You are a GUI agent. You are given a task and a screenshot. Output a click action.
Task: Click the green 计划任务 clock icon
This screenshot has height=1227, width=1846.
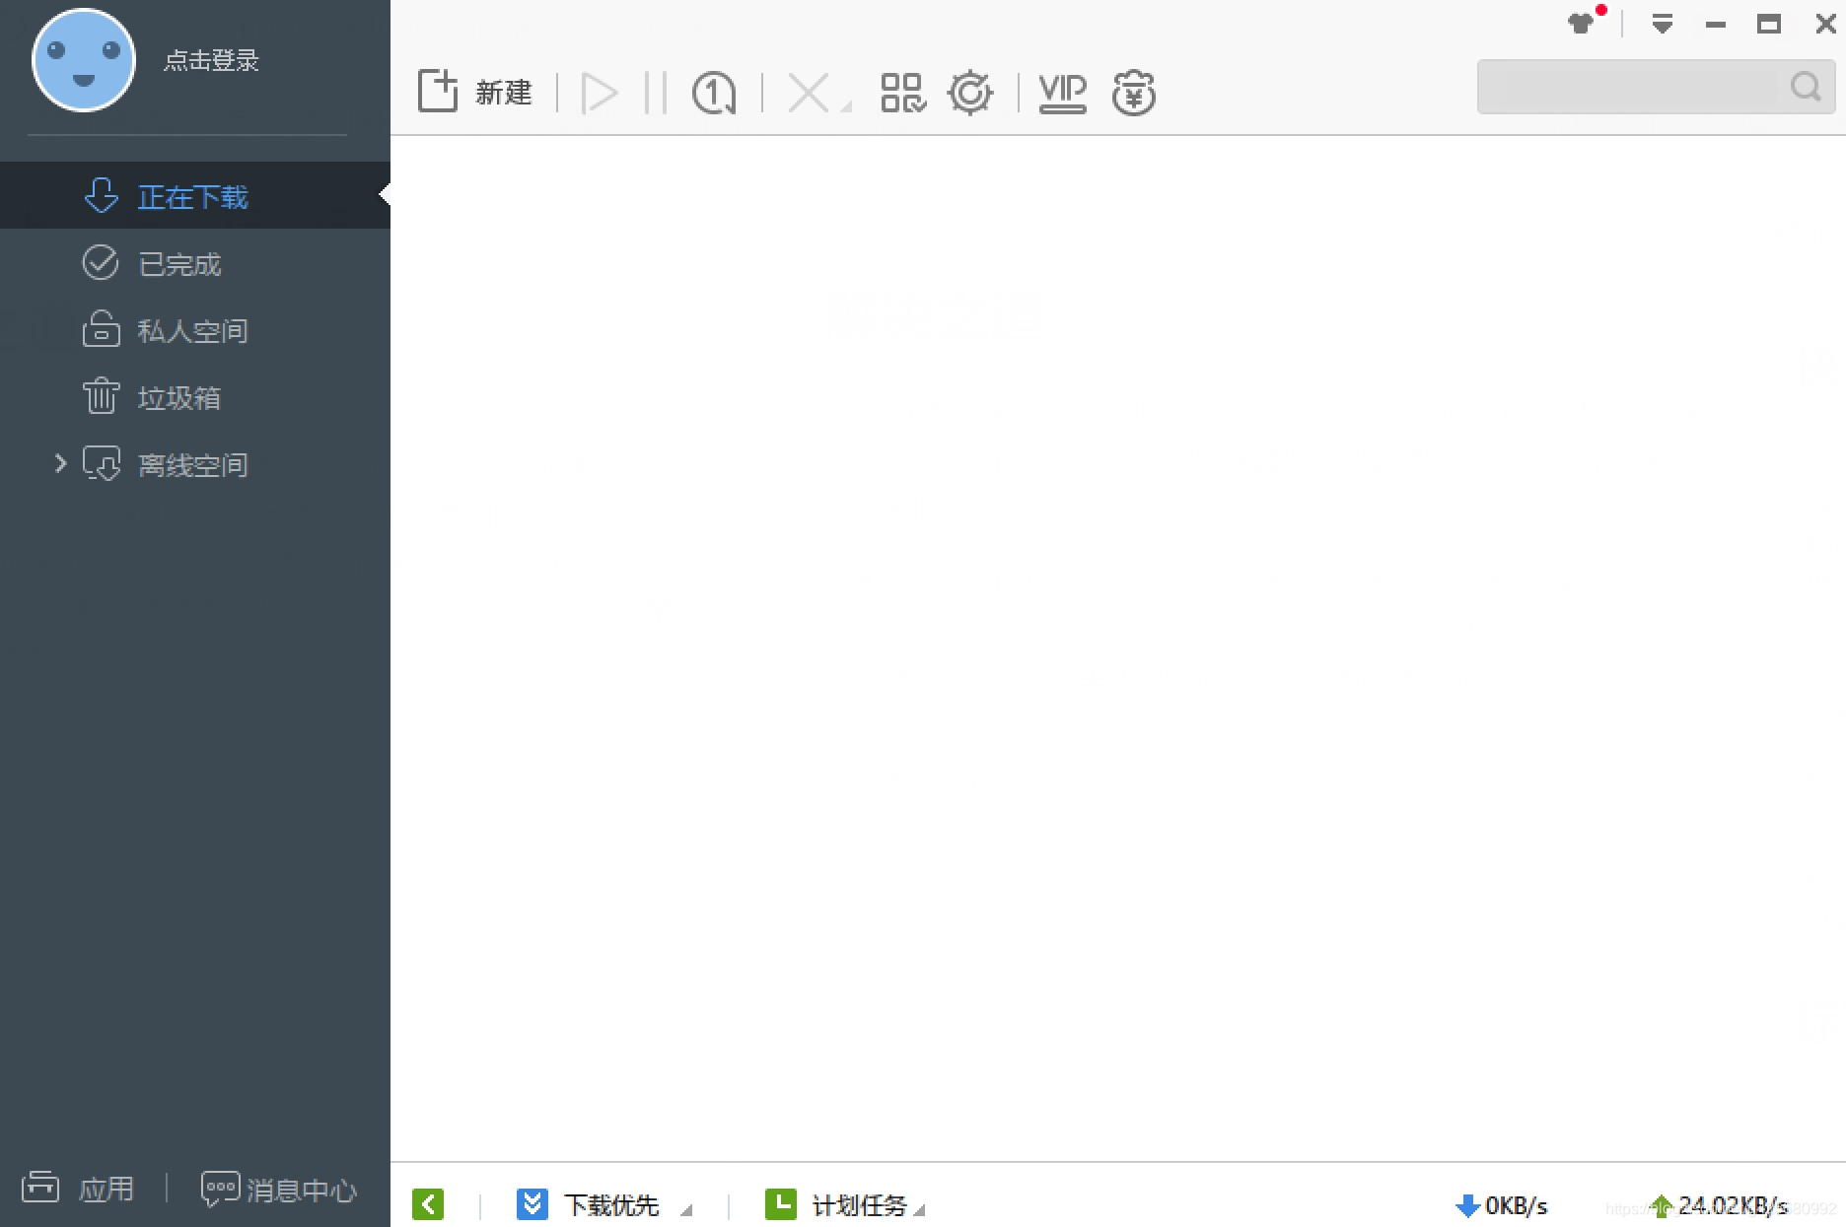781,1204
